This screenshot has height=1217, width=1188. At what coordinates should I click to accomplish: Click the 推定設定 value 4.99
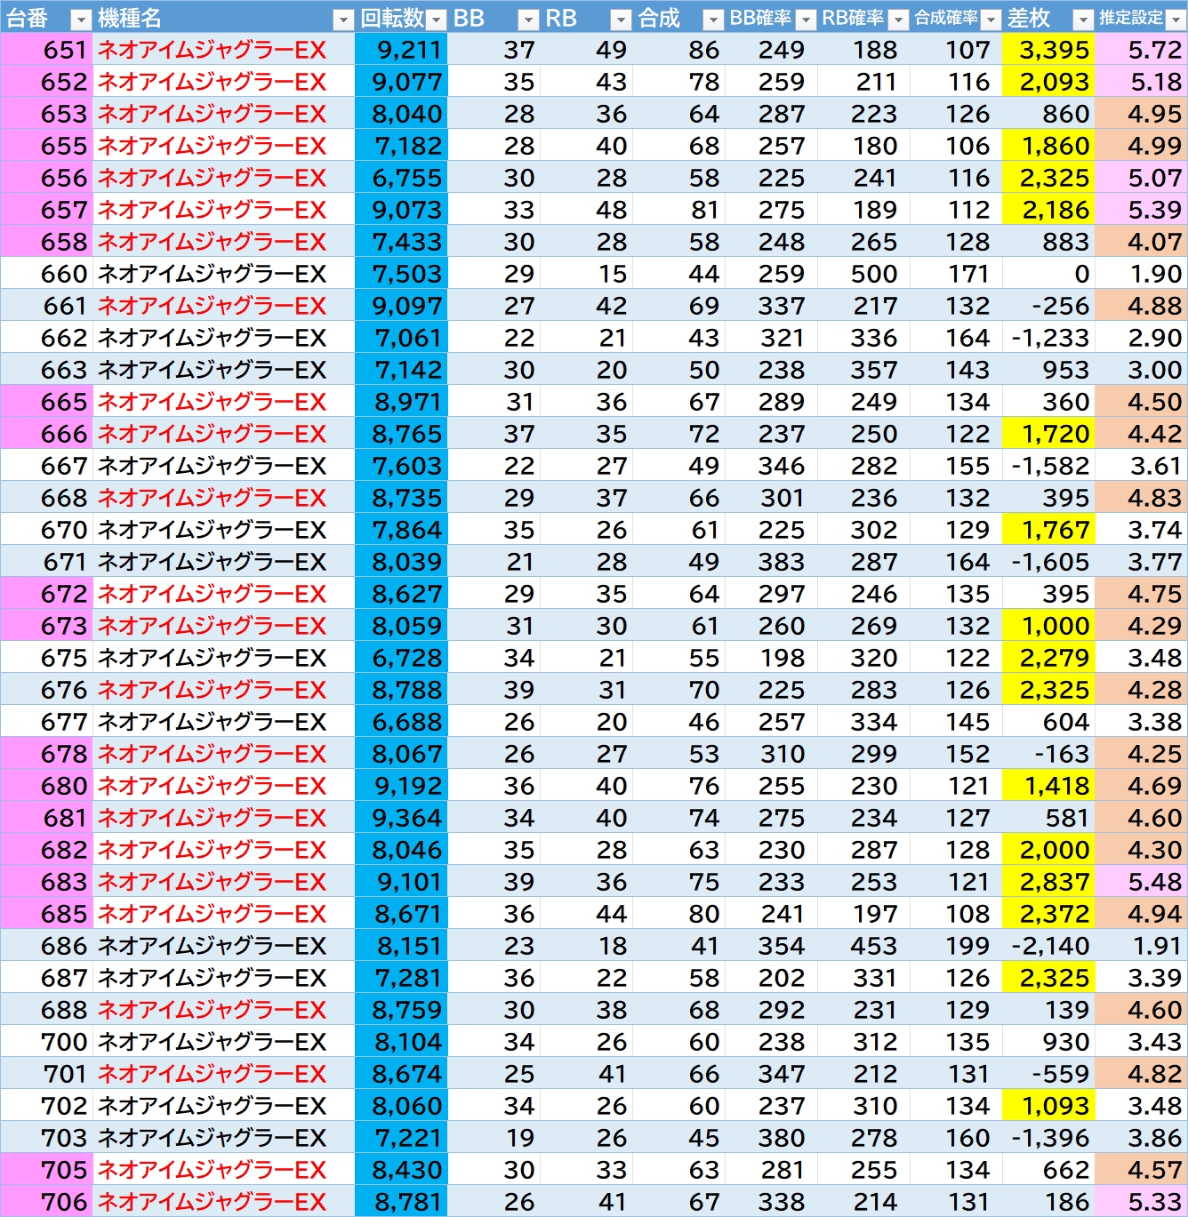pos(1141,146)
